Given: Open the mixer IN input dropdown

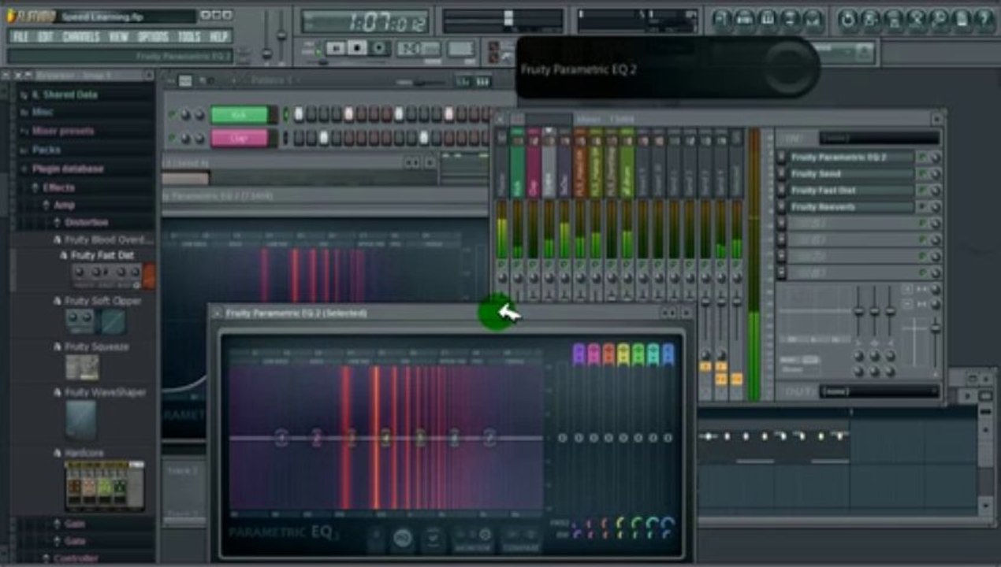Looking at the screenshot, I should point(879,138).
